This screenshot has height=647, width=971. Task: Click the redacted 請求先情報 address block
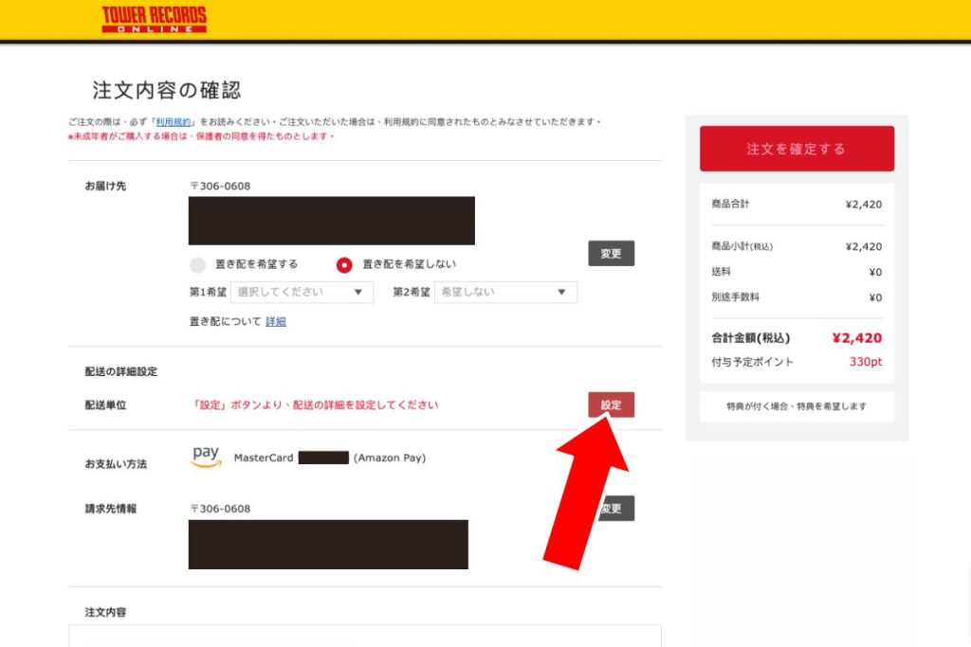(x=328, y=545)
